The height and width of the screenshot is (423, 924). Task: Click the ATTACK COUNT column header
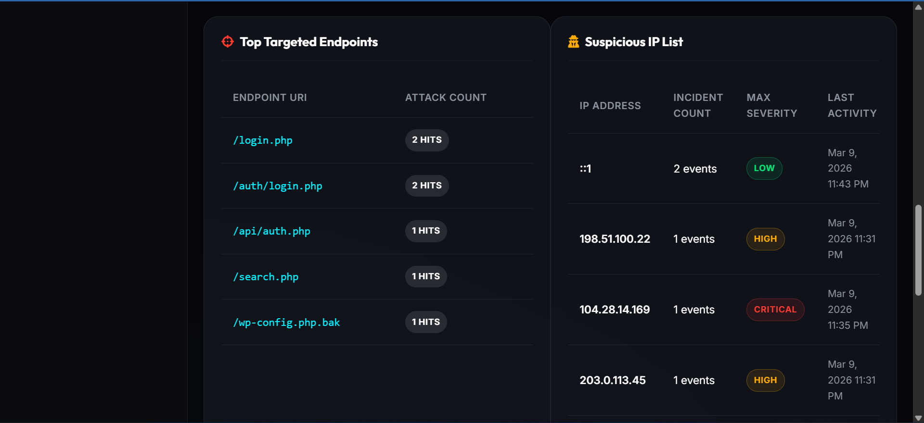click(x=446, y=98)
